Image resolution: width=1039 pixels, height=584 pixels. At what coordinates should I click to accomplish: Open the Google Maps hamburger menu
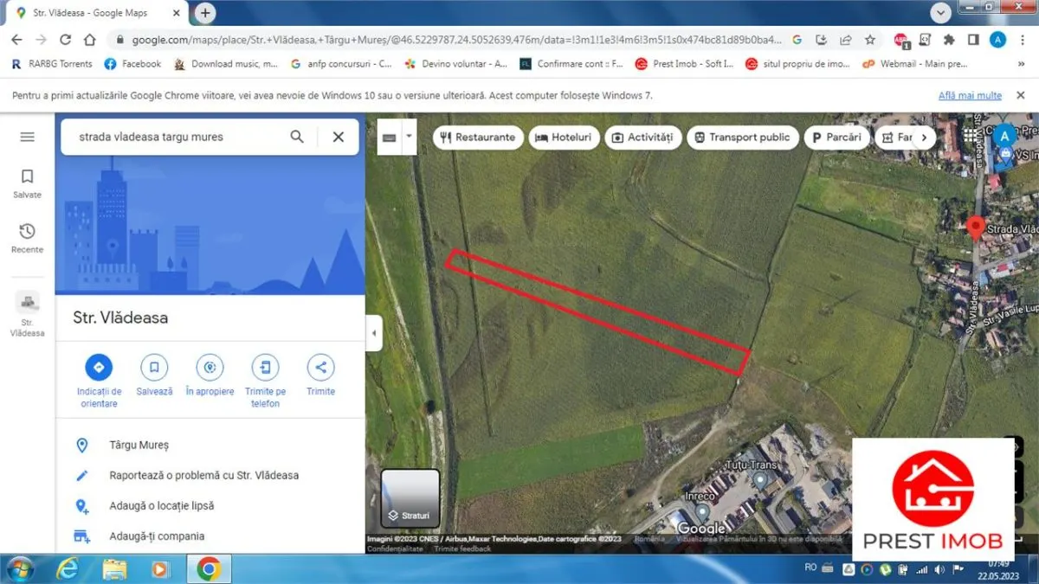coord(27,137)
